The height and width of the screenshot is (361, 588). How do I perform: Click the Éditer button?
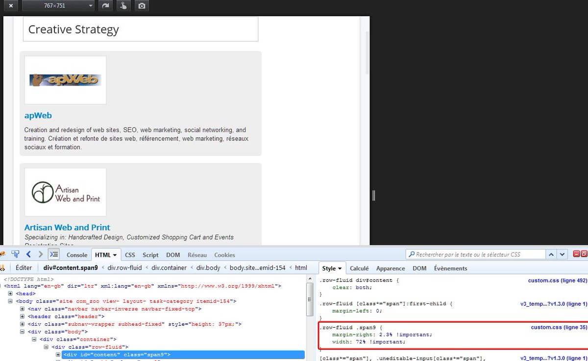click(24, 268)
